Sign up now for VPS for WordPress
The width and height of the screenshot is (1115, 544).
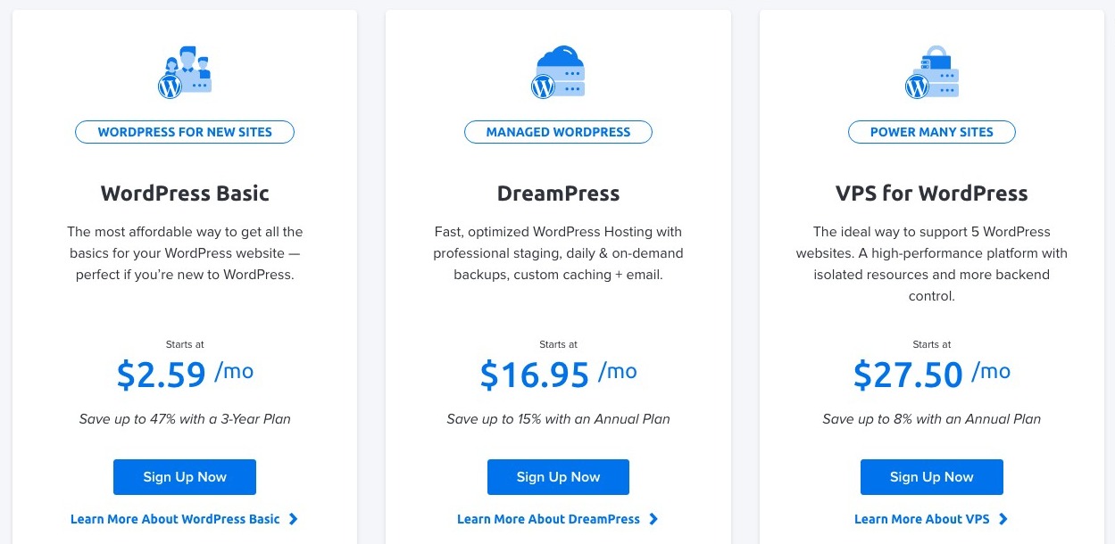(x=931, y=477)
